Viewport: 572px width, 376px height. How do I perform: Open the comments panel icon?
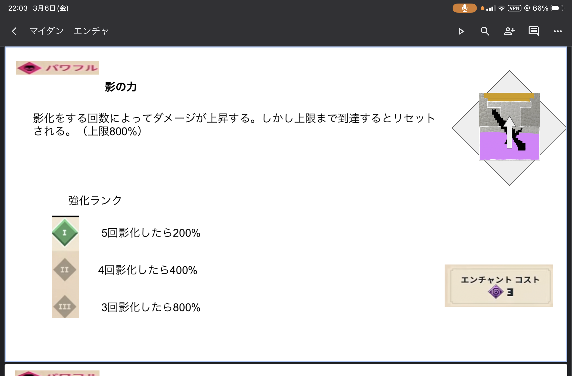533,31
